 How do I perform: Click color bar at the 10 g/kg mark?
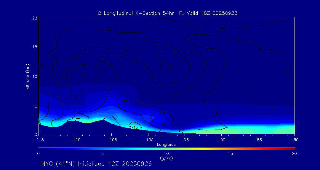coord(167,148)
